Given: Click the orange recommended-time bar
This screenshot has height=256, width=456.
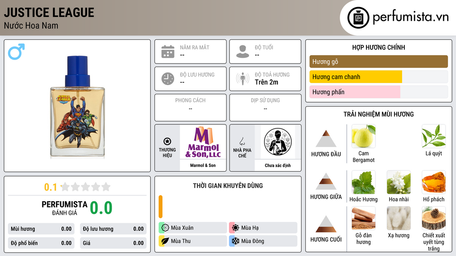Looking at the screenshot, I should click(x=160, y=207).
